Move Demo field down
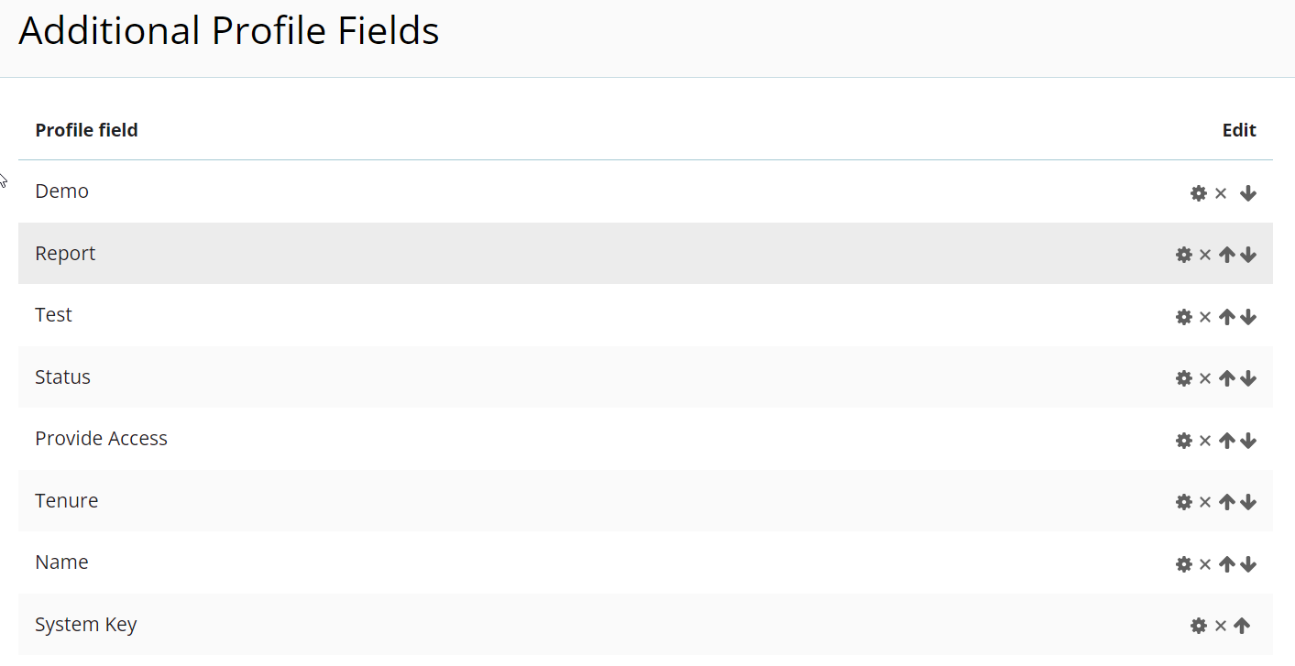This screenshot has height=666, width=1295. pyautogui.click(x=1247, y=193)
